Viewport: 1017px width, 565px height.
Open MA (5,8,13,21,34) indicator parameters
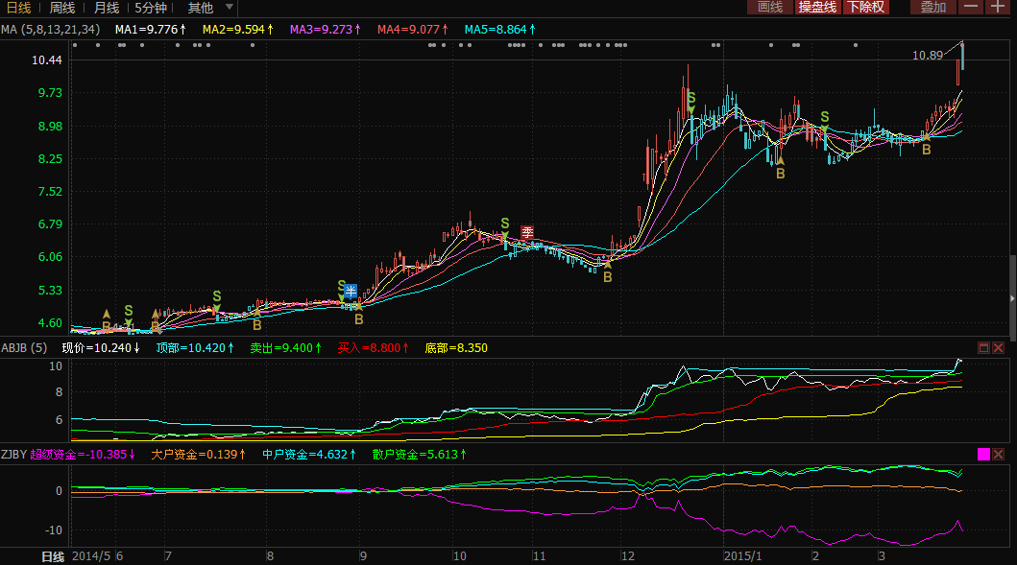pos(50,30)
